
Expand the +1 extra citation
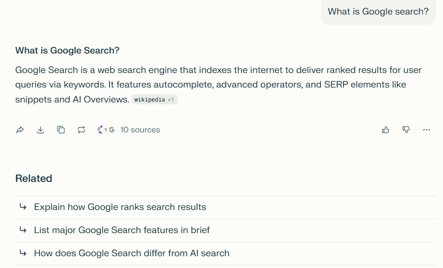[x=171, y=99]
